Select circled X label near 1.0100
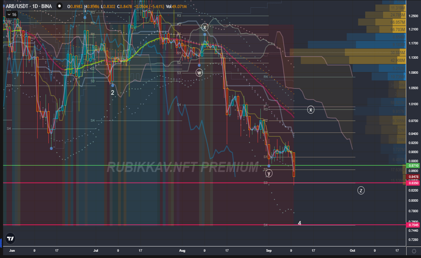The width and height of the screenshot is (421, 258). [311, 110]
